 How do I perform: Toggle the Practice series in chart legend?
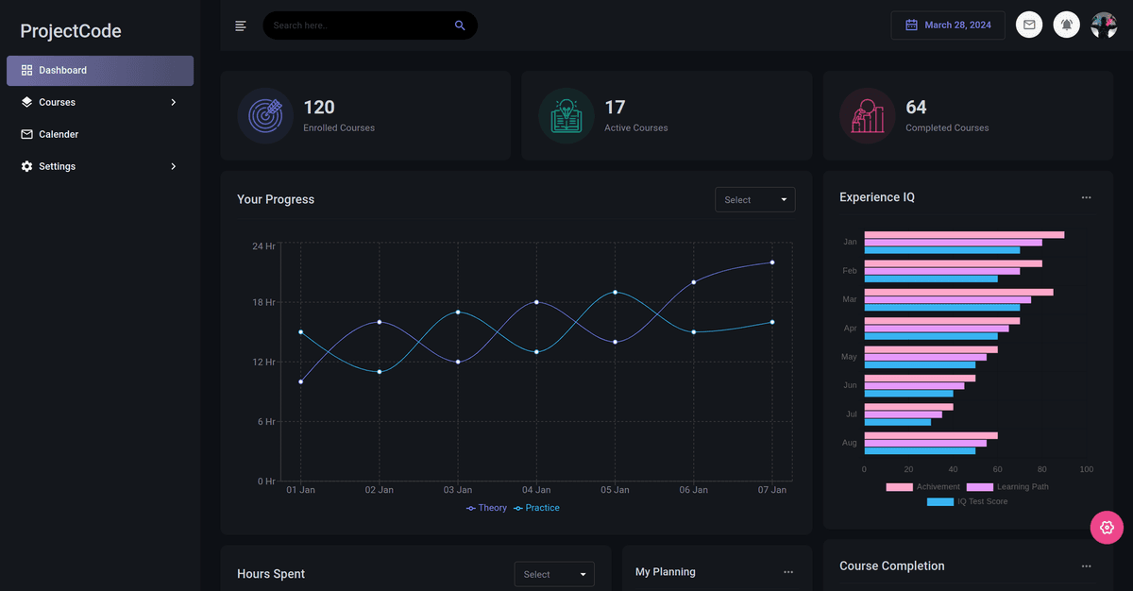(536, 508)
